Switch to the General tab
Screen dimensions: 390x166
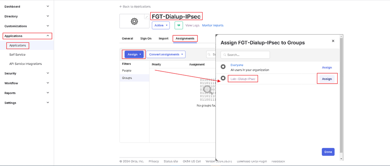127,38
